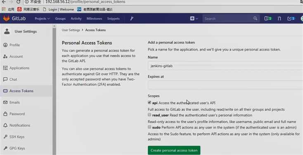This screenshot has width=303, height=155.
Task: Open the Activity page
Action: 76,19
